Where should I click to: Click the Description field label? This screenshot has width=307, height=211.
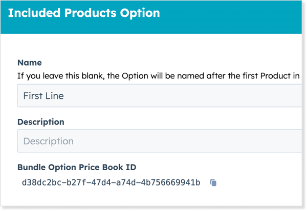pos(41,122)
